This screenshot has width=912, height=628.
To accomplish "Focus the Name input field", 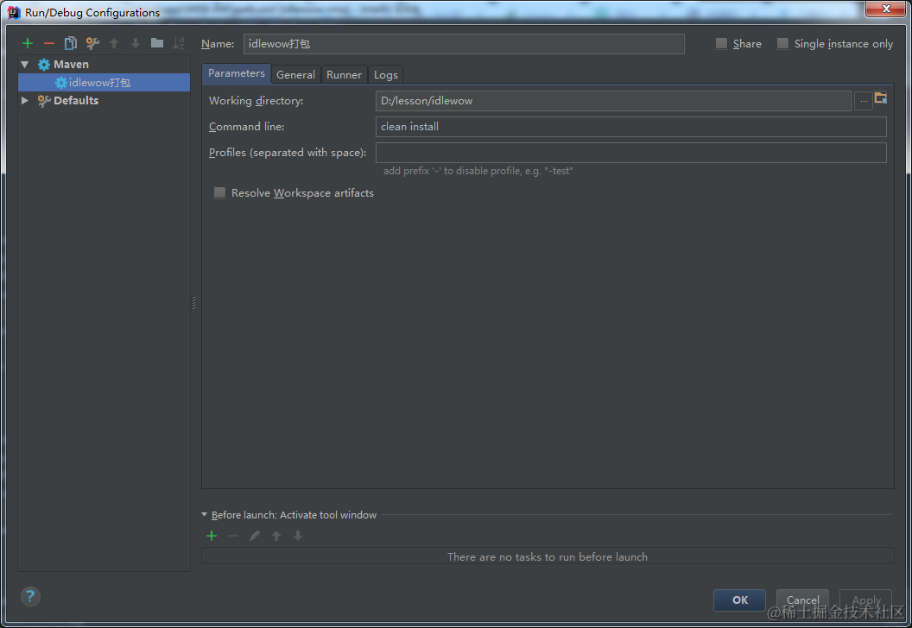I will (x=464, y=44).
